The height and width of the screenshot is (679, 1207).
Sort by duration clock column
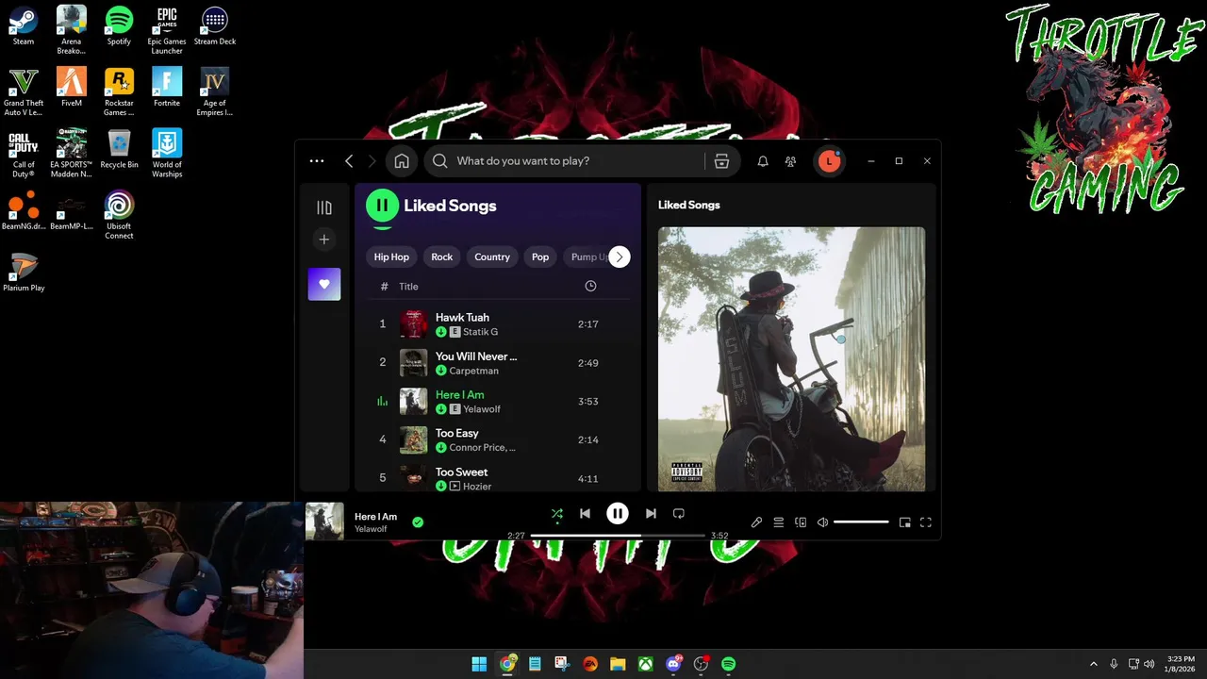pos(590,286)
